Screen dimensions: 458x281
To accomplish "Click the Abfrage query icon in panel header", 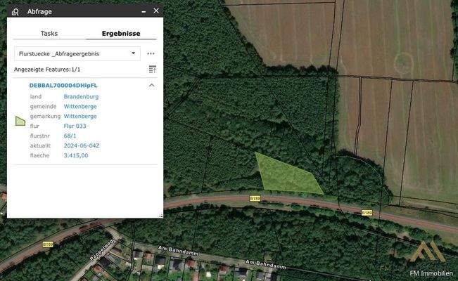I will [x=15, y=11].
